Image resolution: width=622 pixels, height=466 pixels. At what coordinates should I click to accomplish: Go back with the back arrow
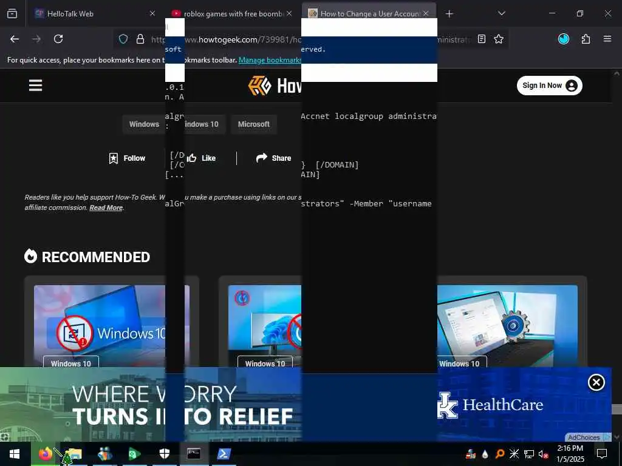[15, 39]
